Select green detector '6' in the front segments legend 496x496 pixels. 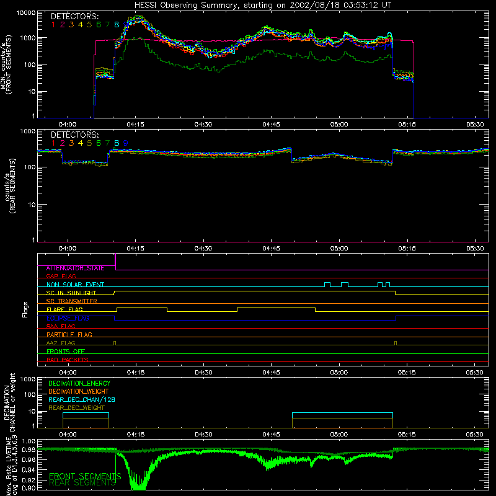[99, 25]
